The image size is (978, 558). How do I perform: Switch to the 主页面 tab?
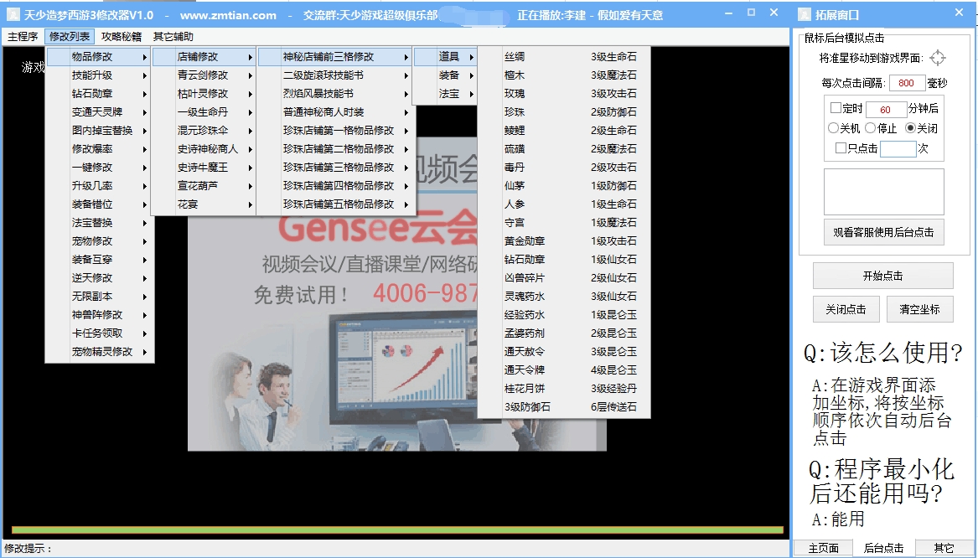click(823, 548)
